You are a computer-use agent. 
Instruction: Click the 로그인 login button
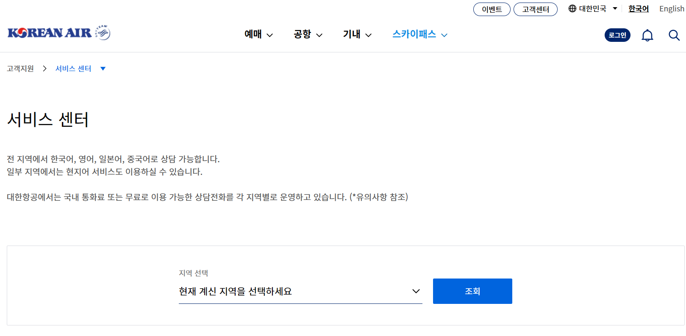[617, 35]
